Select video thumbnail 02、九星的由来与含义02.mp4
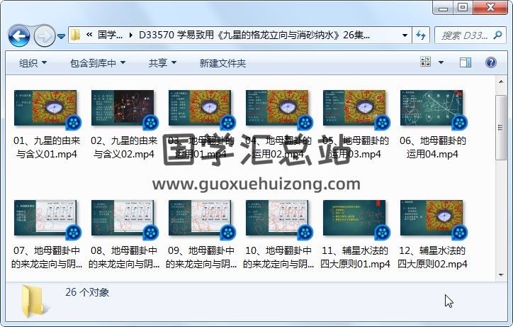 pos(123,108)
